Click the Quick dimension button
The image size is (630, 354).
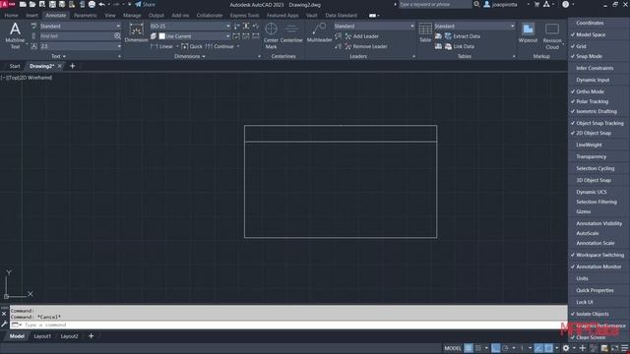192,46
